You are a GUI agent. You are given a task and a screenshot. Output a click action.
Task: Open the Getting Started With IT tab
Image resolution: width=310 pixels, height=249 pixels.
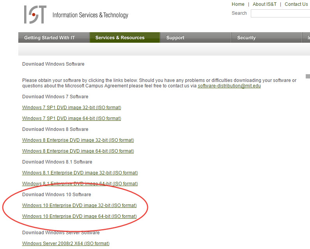coord(54,37)
